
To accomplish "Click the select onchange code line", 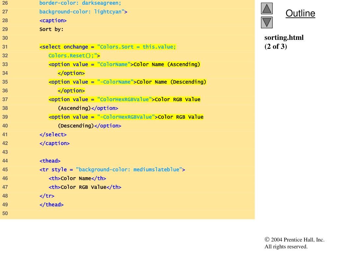I will pos(108,47).
